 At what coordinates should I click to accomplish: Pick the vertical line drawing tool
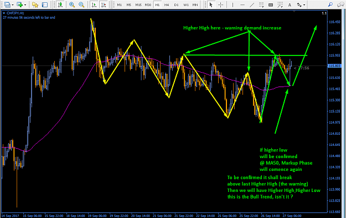(x=233, y=4)
